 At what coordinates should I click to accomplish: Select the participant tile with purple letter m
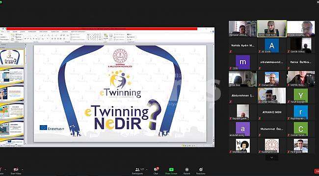click(x=243, y=62)
